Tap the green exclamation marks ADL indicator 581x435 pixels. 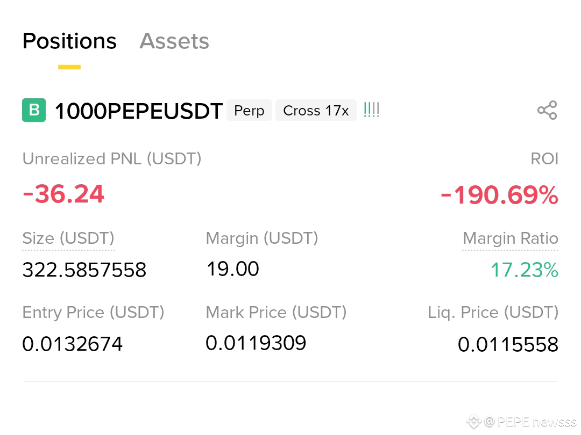[371, 110]
